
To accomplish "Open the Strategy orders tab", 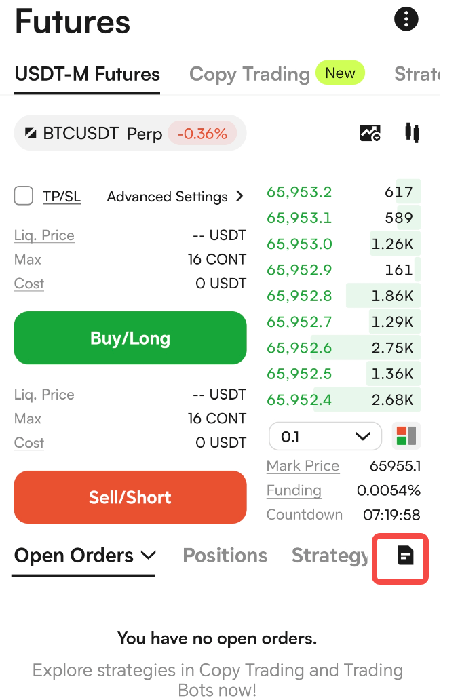I will [330, 556].
